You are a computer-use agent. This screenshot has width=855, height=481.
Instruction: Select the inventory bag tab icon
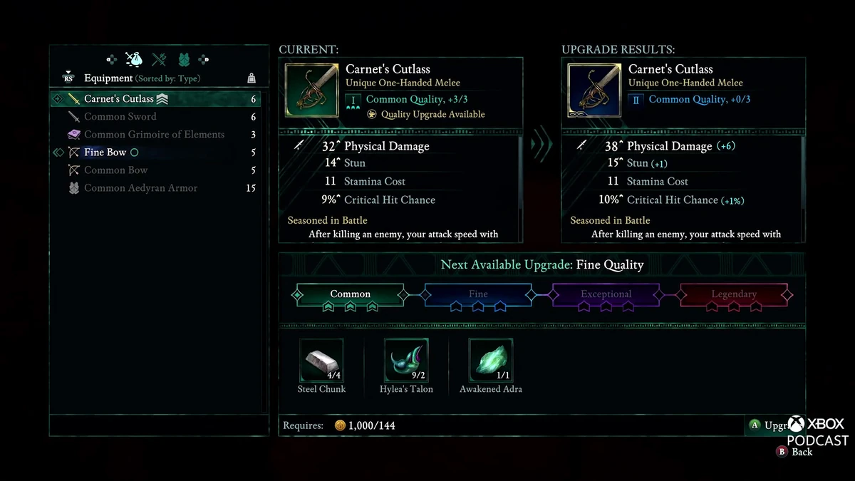[x=134, y=59]
